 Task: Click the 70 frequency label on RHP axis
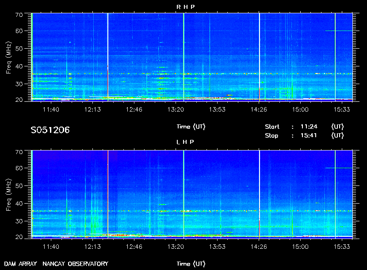[19, 15]
